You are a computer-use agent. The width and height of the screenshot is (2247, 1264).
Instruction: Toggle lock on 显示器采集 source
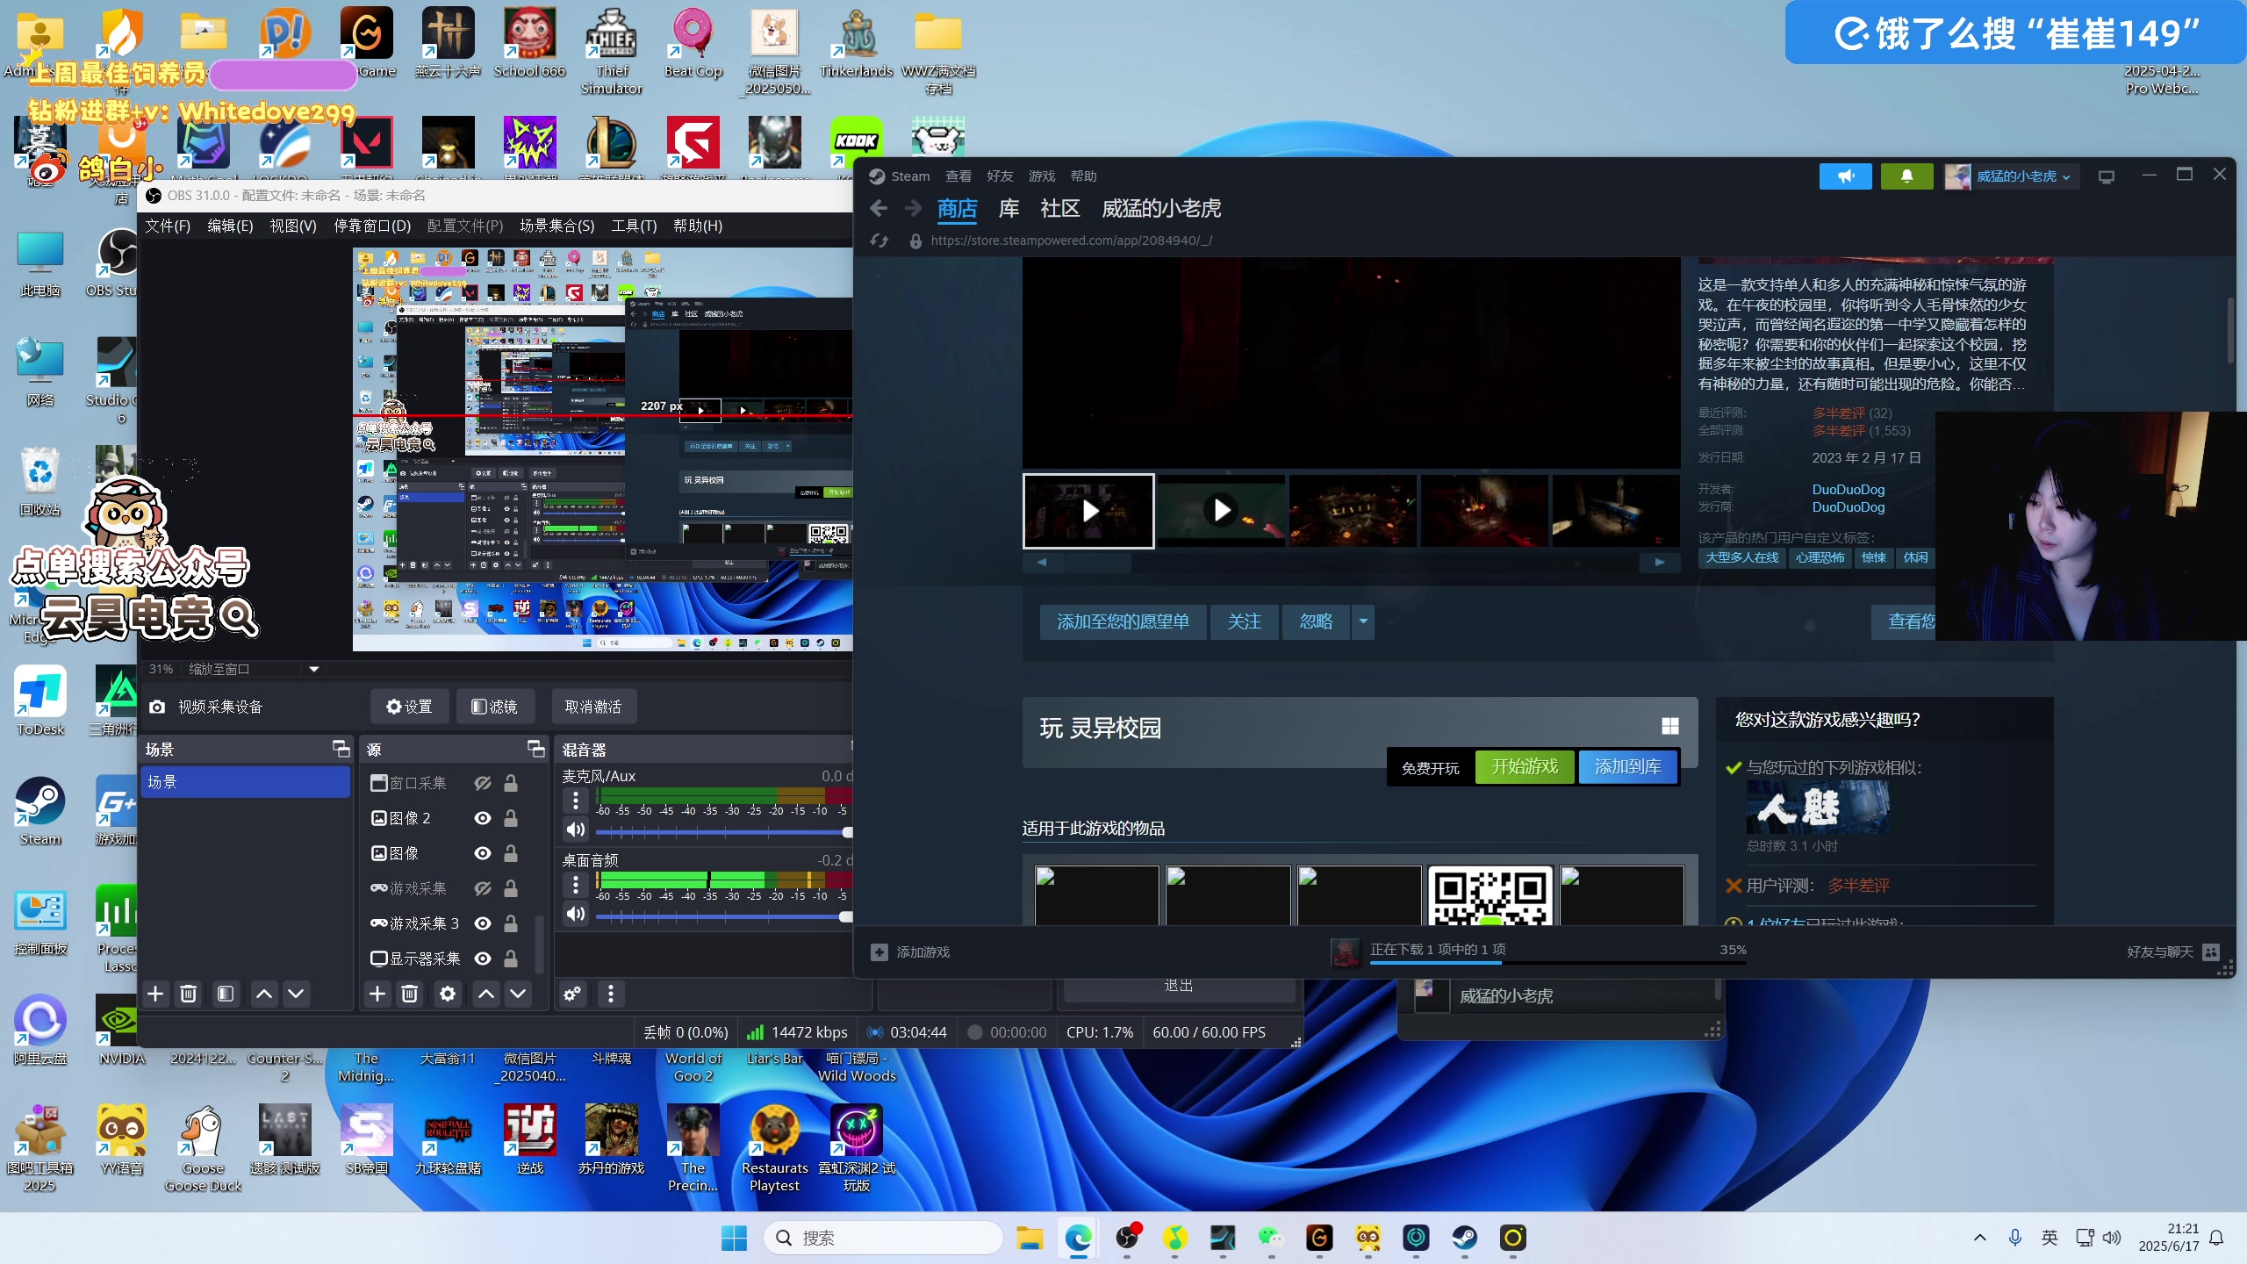pyautogui.click(x=511, y=959)
